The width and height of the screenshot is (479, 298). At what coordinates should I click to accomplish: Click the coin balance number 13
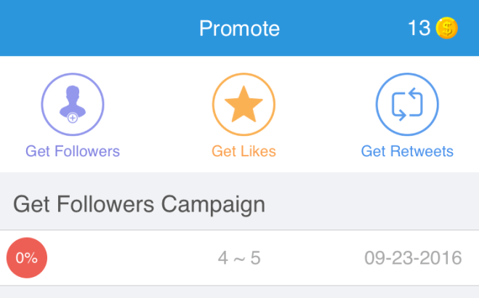pyautogui.click(x=419, y=29)
